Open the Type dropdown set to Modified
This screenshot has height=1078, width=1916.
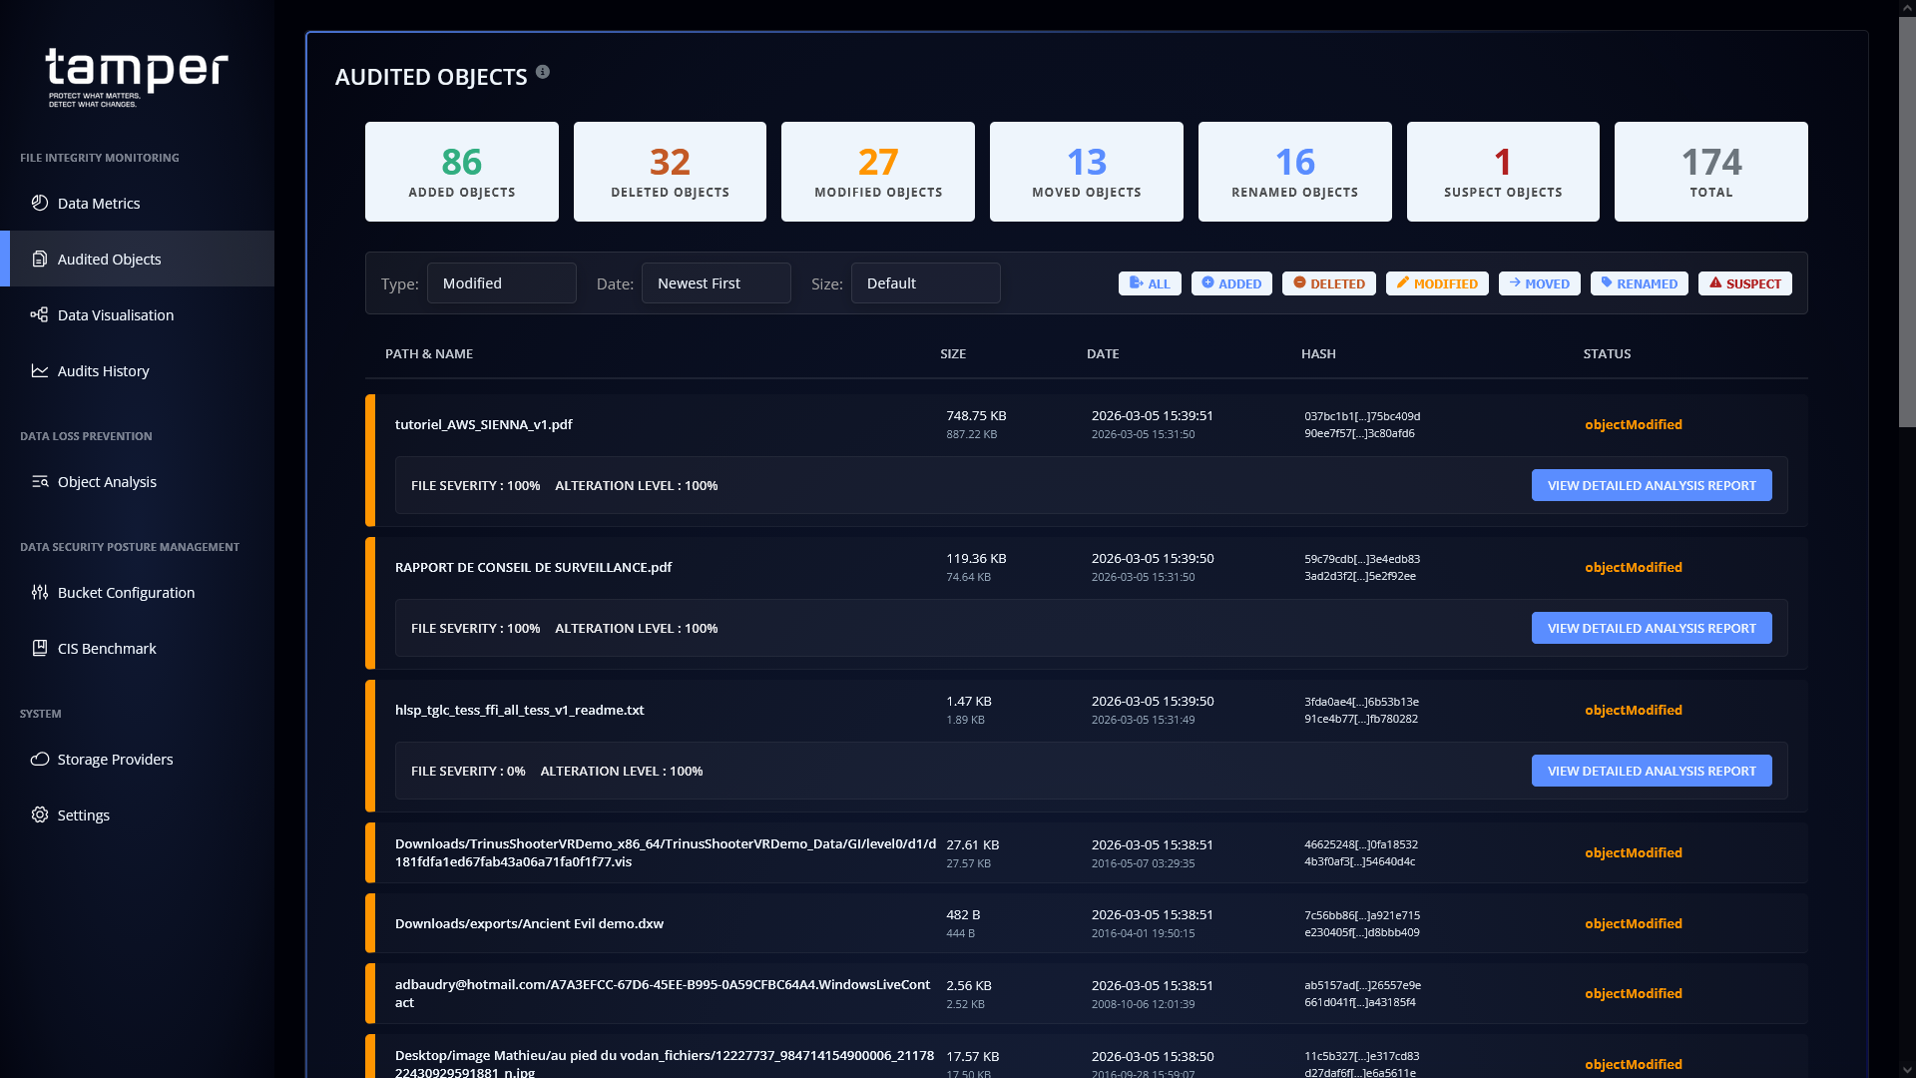point(501,283)
